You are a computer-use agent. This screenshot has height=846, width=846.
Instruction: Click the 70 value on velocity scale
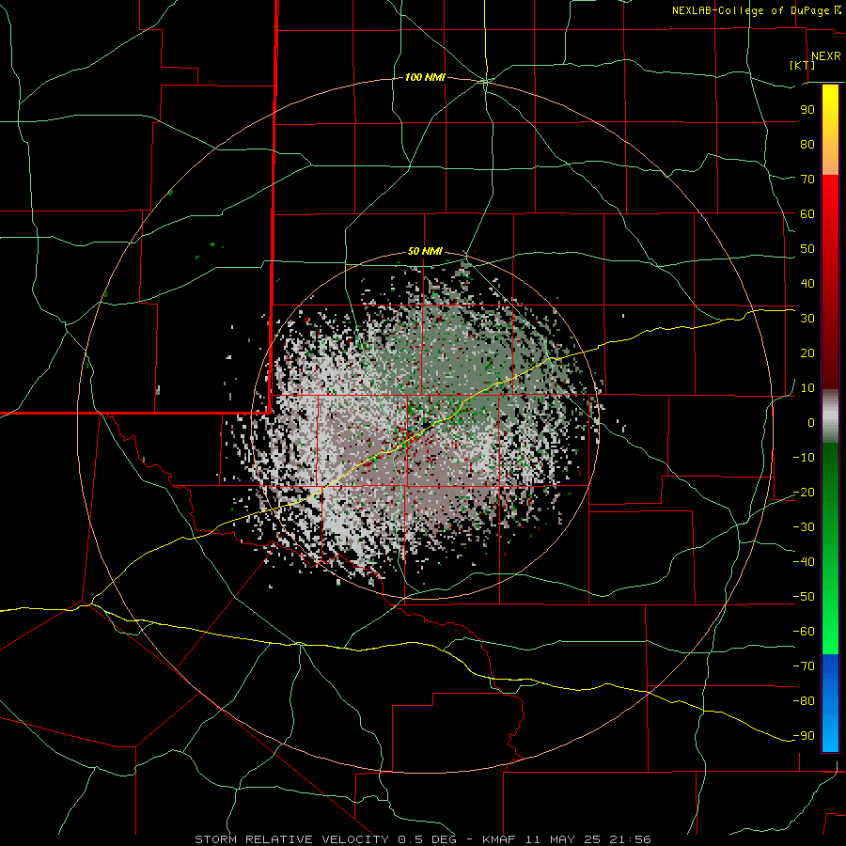click(807, 180)
